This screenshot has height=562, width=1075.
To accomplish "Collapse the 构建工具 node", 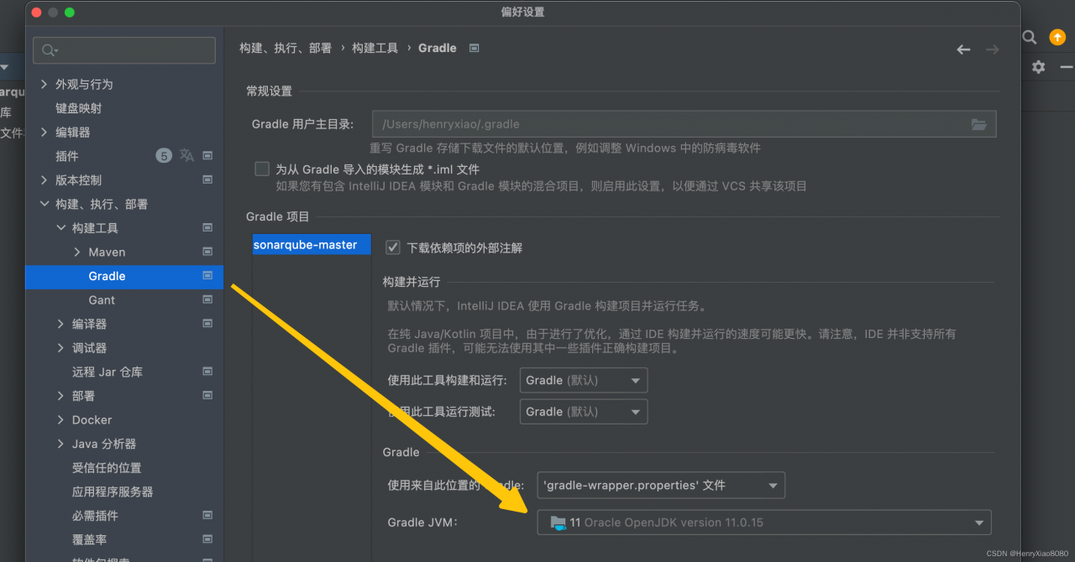I will pyautogui.click(x=61, y=228).
